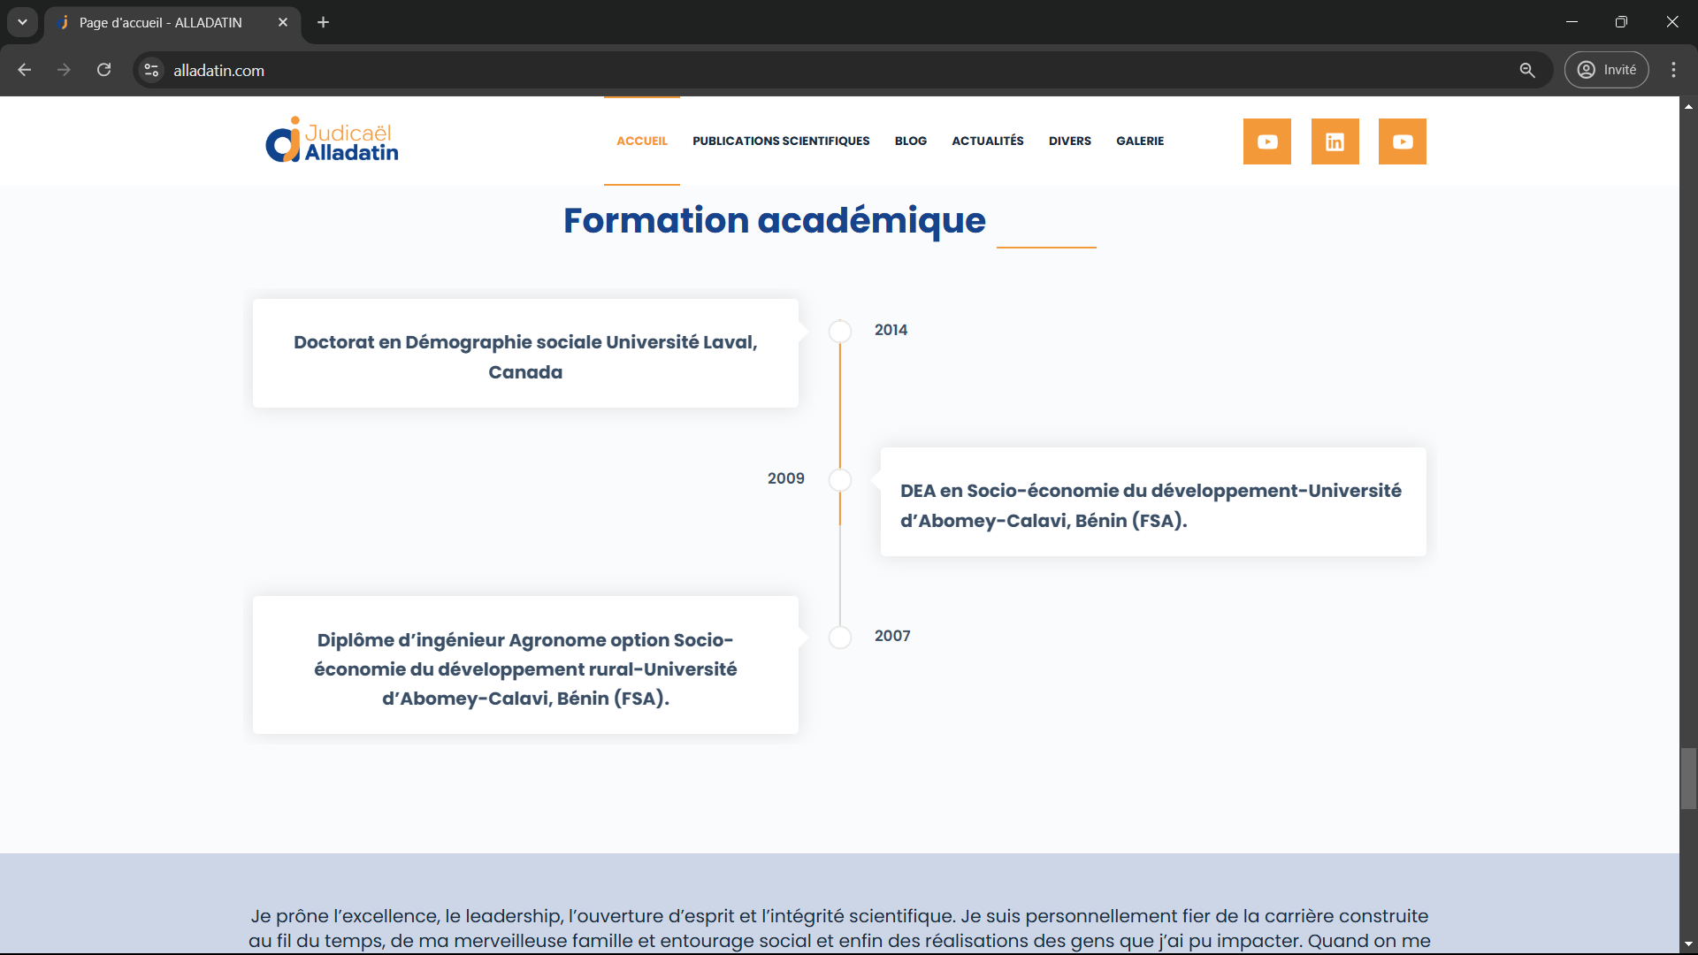1698x955 pixels.
Task: Go back with the browser back arrow
Action: (25, 70)
